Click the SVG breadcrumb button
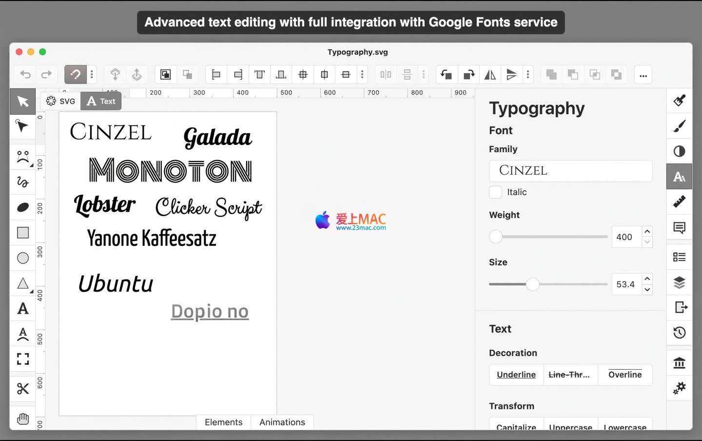 (x=61, y=101)
